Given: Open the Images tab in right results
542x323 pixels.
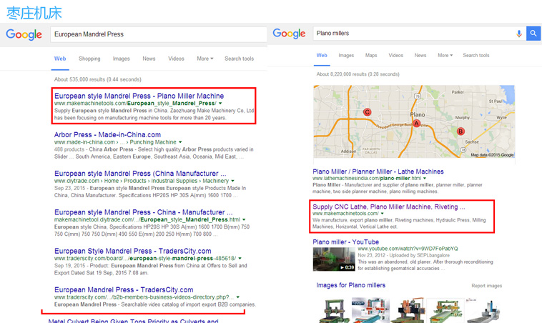Looking at the screenshot, I should click(346, 55).
